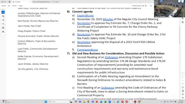Open Ordinance link for Chapter 176 Subdivision
This screenshot has width=185, height=104.
coord(111,57)
